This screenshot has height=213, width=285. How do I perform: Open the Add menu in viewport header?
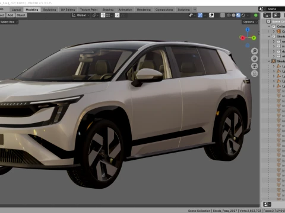[x=10, y=15]
